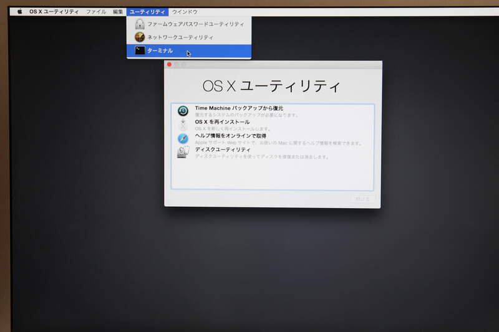Collapse the open ユーティリティ menu
This screenshot has height=332, width=499.
tap(147, 12)
